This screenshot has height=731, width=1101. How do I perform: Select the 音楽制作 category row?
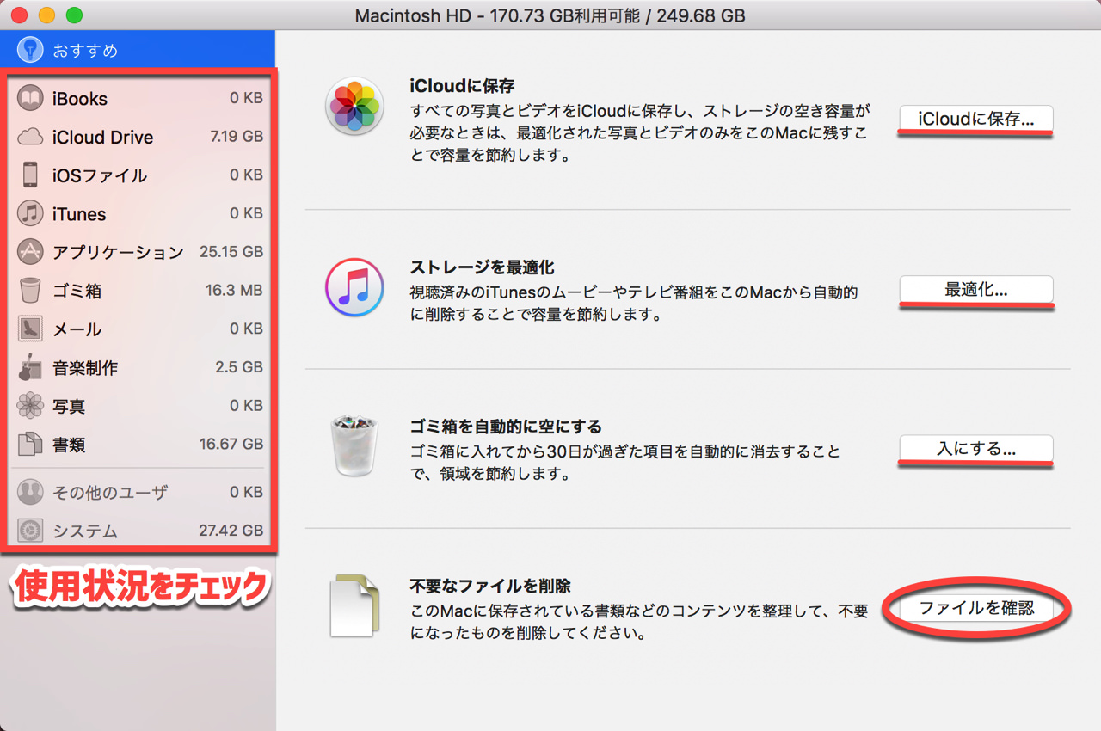(x=139, y=367)
